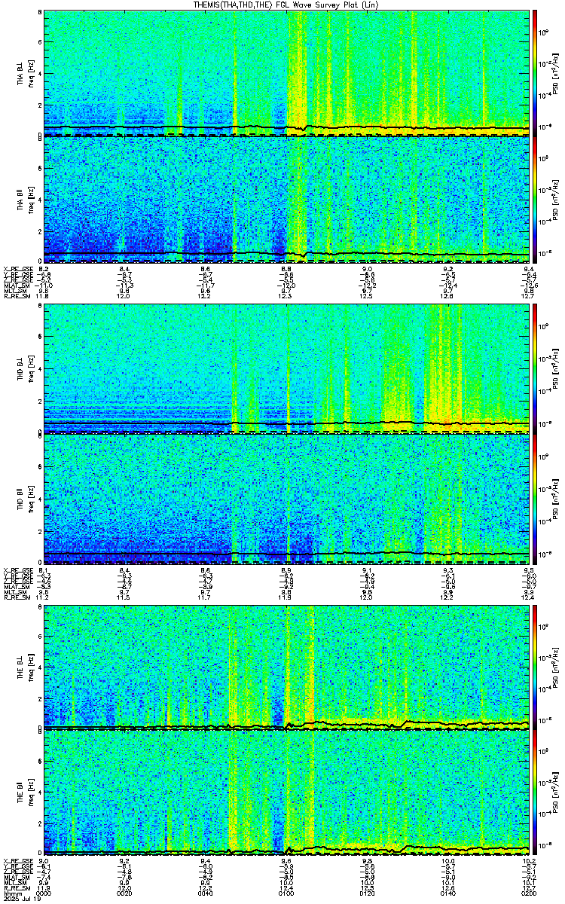Click X_RE_GSE label under the THE panels
This screenshot has width=565, height=904.
(17, 860)
